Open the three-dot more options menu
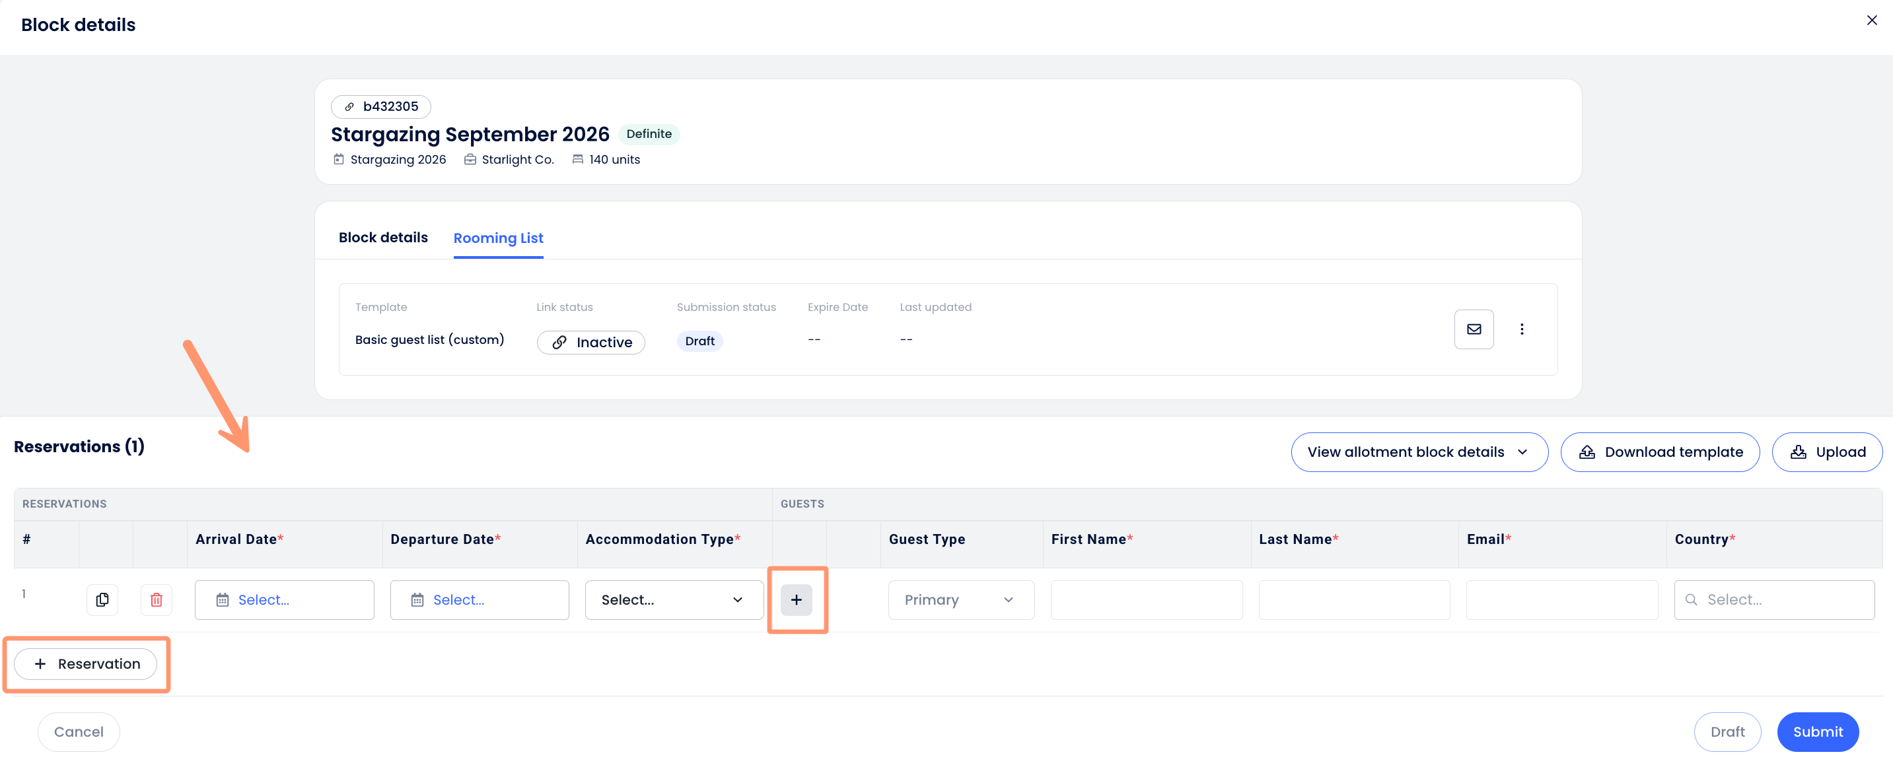The width and height of the screenshot is (1893, 775). pos(1521,329)
